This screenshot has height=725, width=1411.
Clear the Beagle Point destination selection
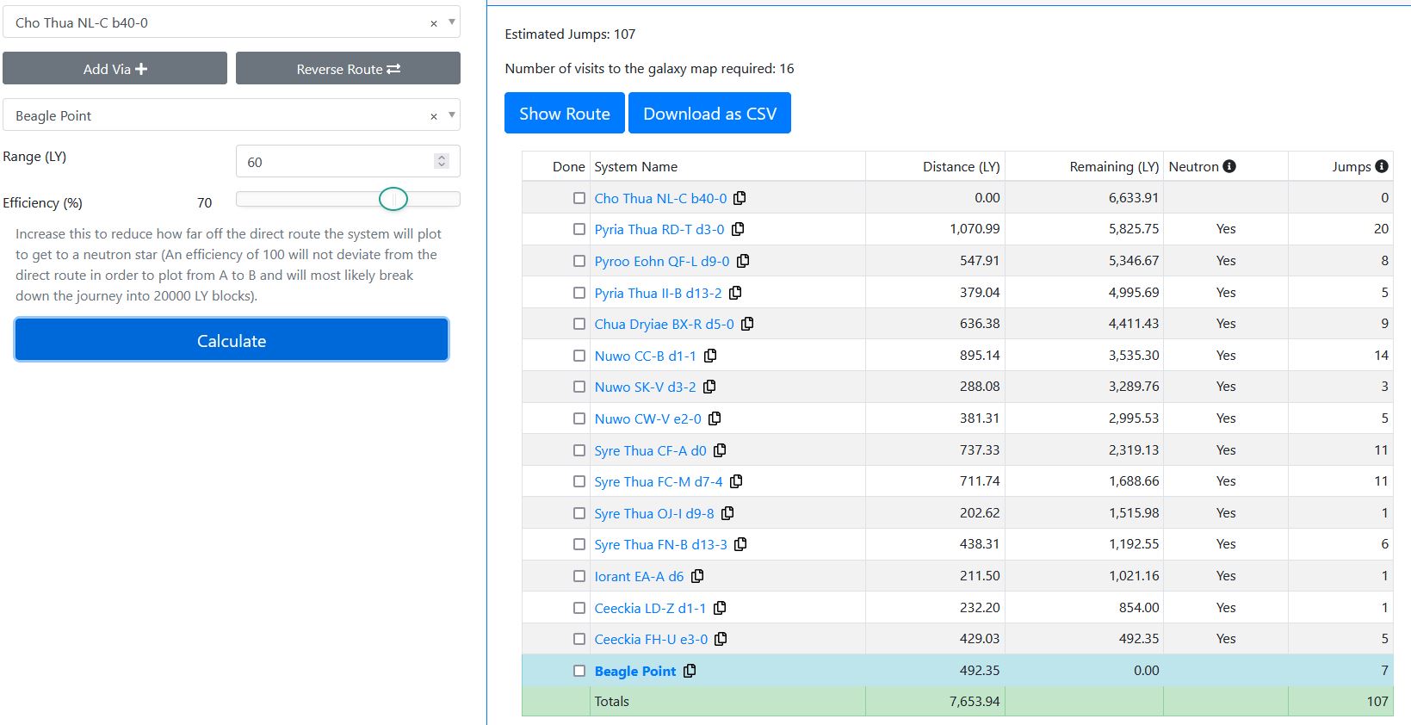click(434, 116)
